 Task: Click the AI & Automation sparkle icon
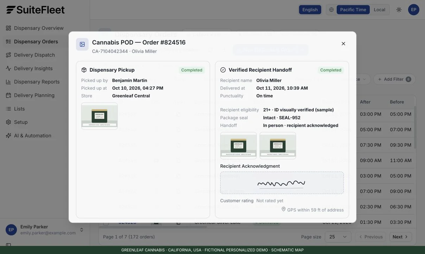click(x=8, y=135)
